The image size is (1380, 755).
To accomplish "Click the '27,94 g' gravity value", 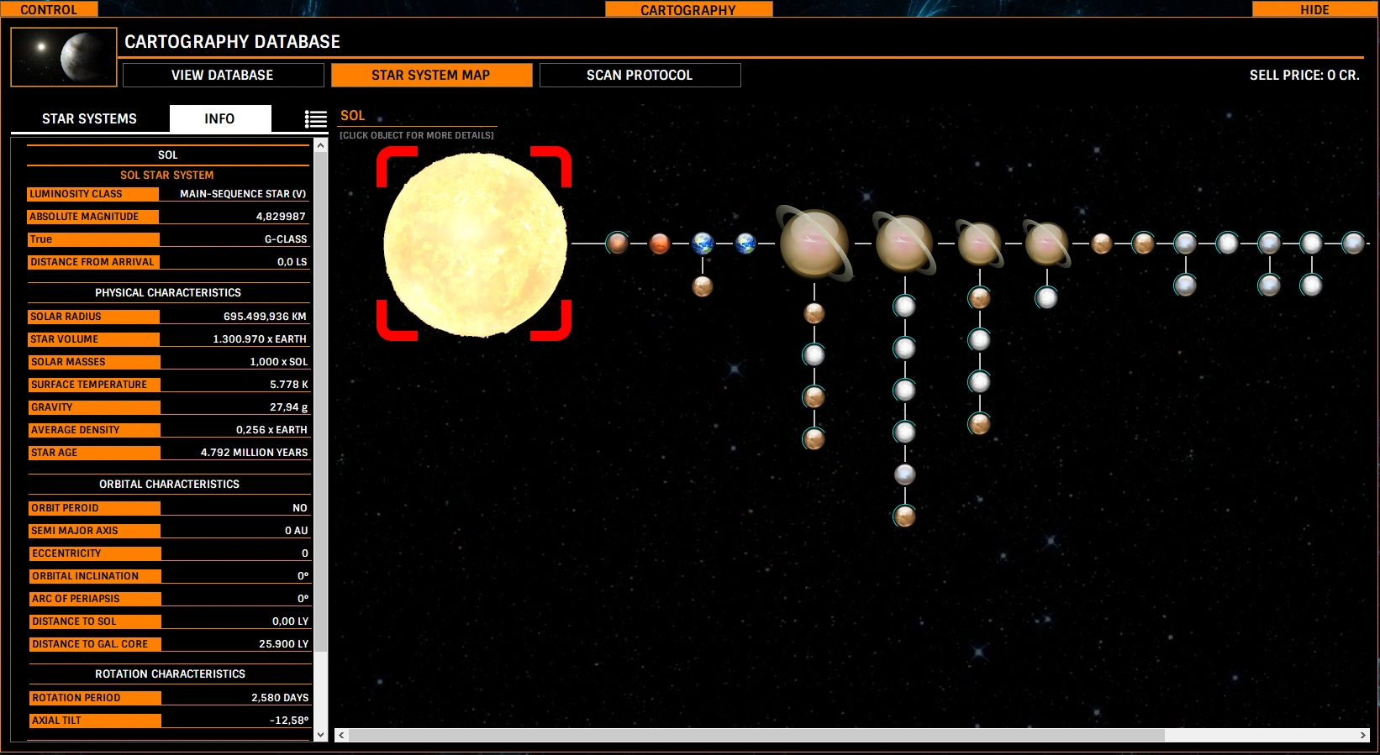I will [289, 407].
